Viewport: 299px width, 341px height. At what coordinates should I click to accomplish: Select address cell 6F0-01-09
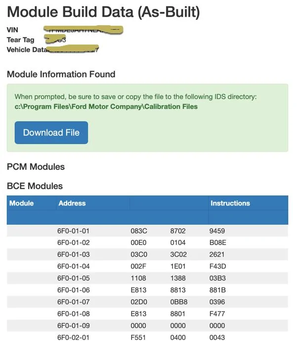point(74,326)
